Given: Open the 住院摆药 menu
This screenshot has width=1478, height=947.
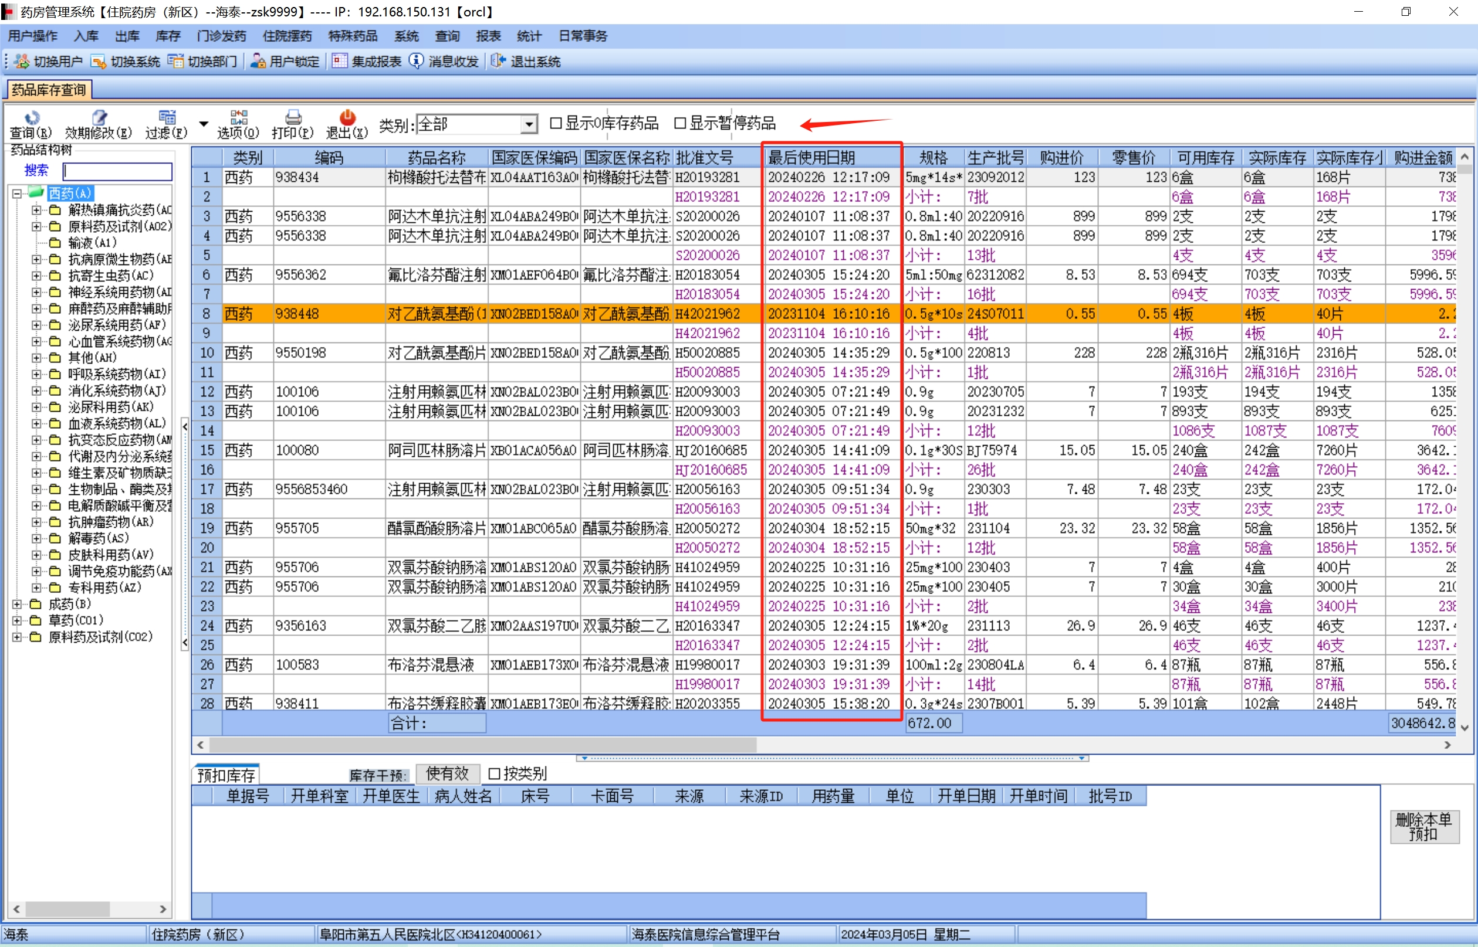Looking at the screenshot, I should (x=287, y=36).
